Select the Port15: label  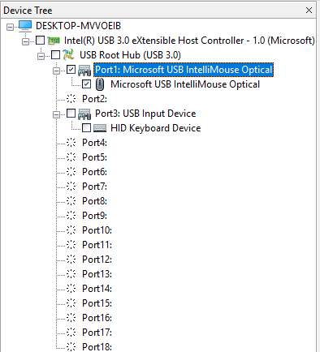(x=97, y=303)
